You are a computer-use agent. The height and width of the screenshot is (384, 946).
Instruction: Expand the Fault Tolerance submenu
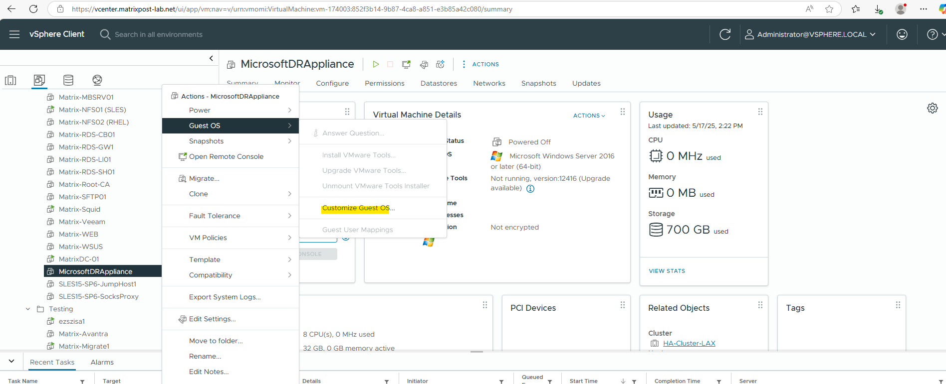point(231,216)
